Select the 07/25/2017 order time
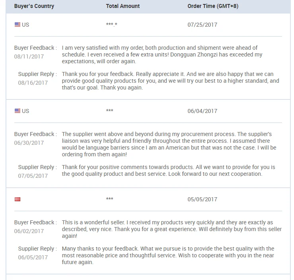 202,25
